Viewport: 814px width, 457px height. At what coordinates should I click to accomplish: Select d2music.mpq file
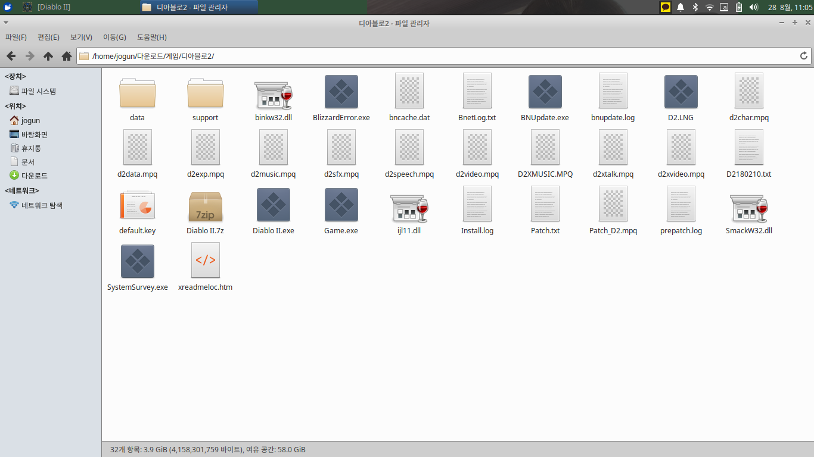[x=274, y=148]
